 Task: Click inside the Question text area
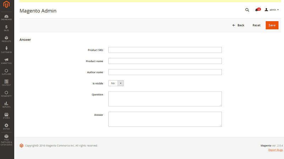(165, 99)
